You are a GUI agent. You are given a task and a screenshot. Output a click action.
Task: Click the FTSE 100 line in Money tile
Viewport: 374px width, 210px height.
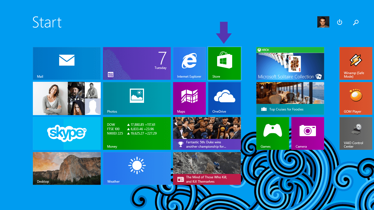tap(130, 129)
